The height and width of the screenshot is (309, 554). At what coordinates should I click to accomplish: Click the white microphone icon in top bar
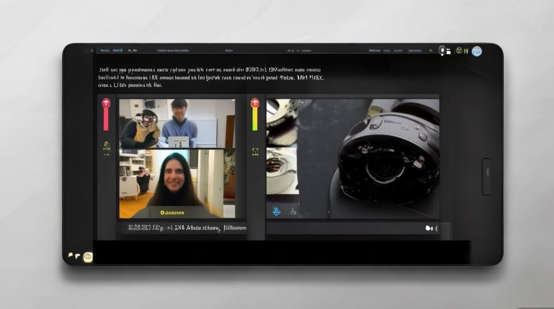[x=442, y=50]
